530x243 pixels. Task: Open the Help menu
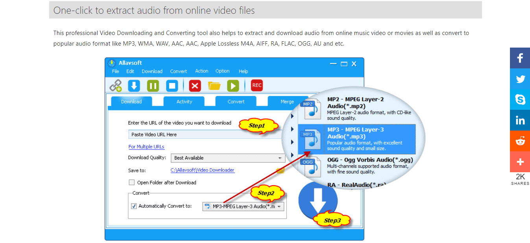(243, 72)
